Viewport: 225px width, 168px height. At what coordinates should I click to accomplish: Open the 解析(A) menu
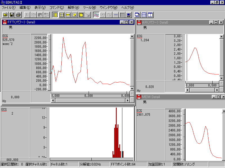pyautogui.click(x=73, y=7)
